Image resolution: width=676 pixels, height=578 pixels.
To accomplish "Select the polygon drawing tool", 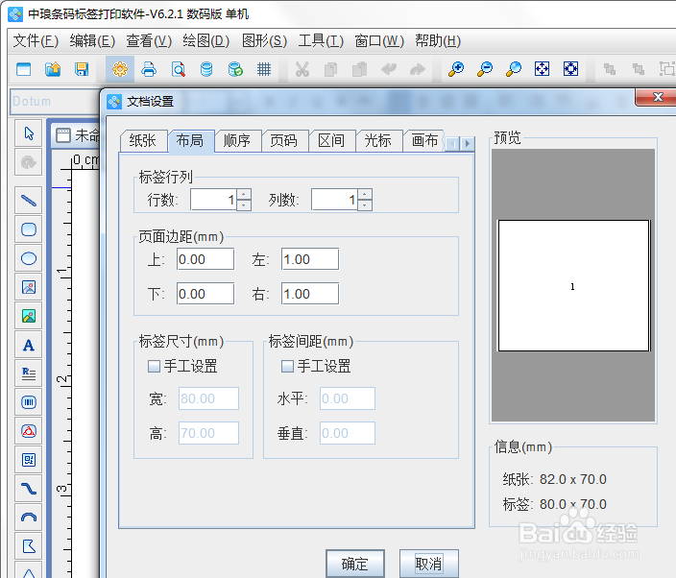I will point(29,546).
